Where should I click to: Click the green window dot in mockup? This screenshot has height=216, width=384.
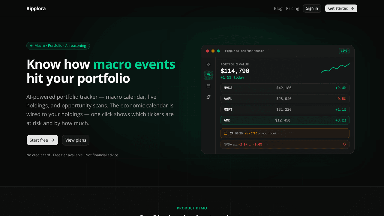[218, 51]
